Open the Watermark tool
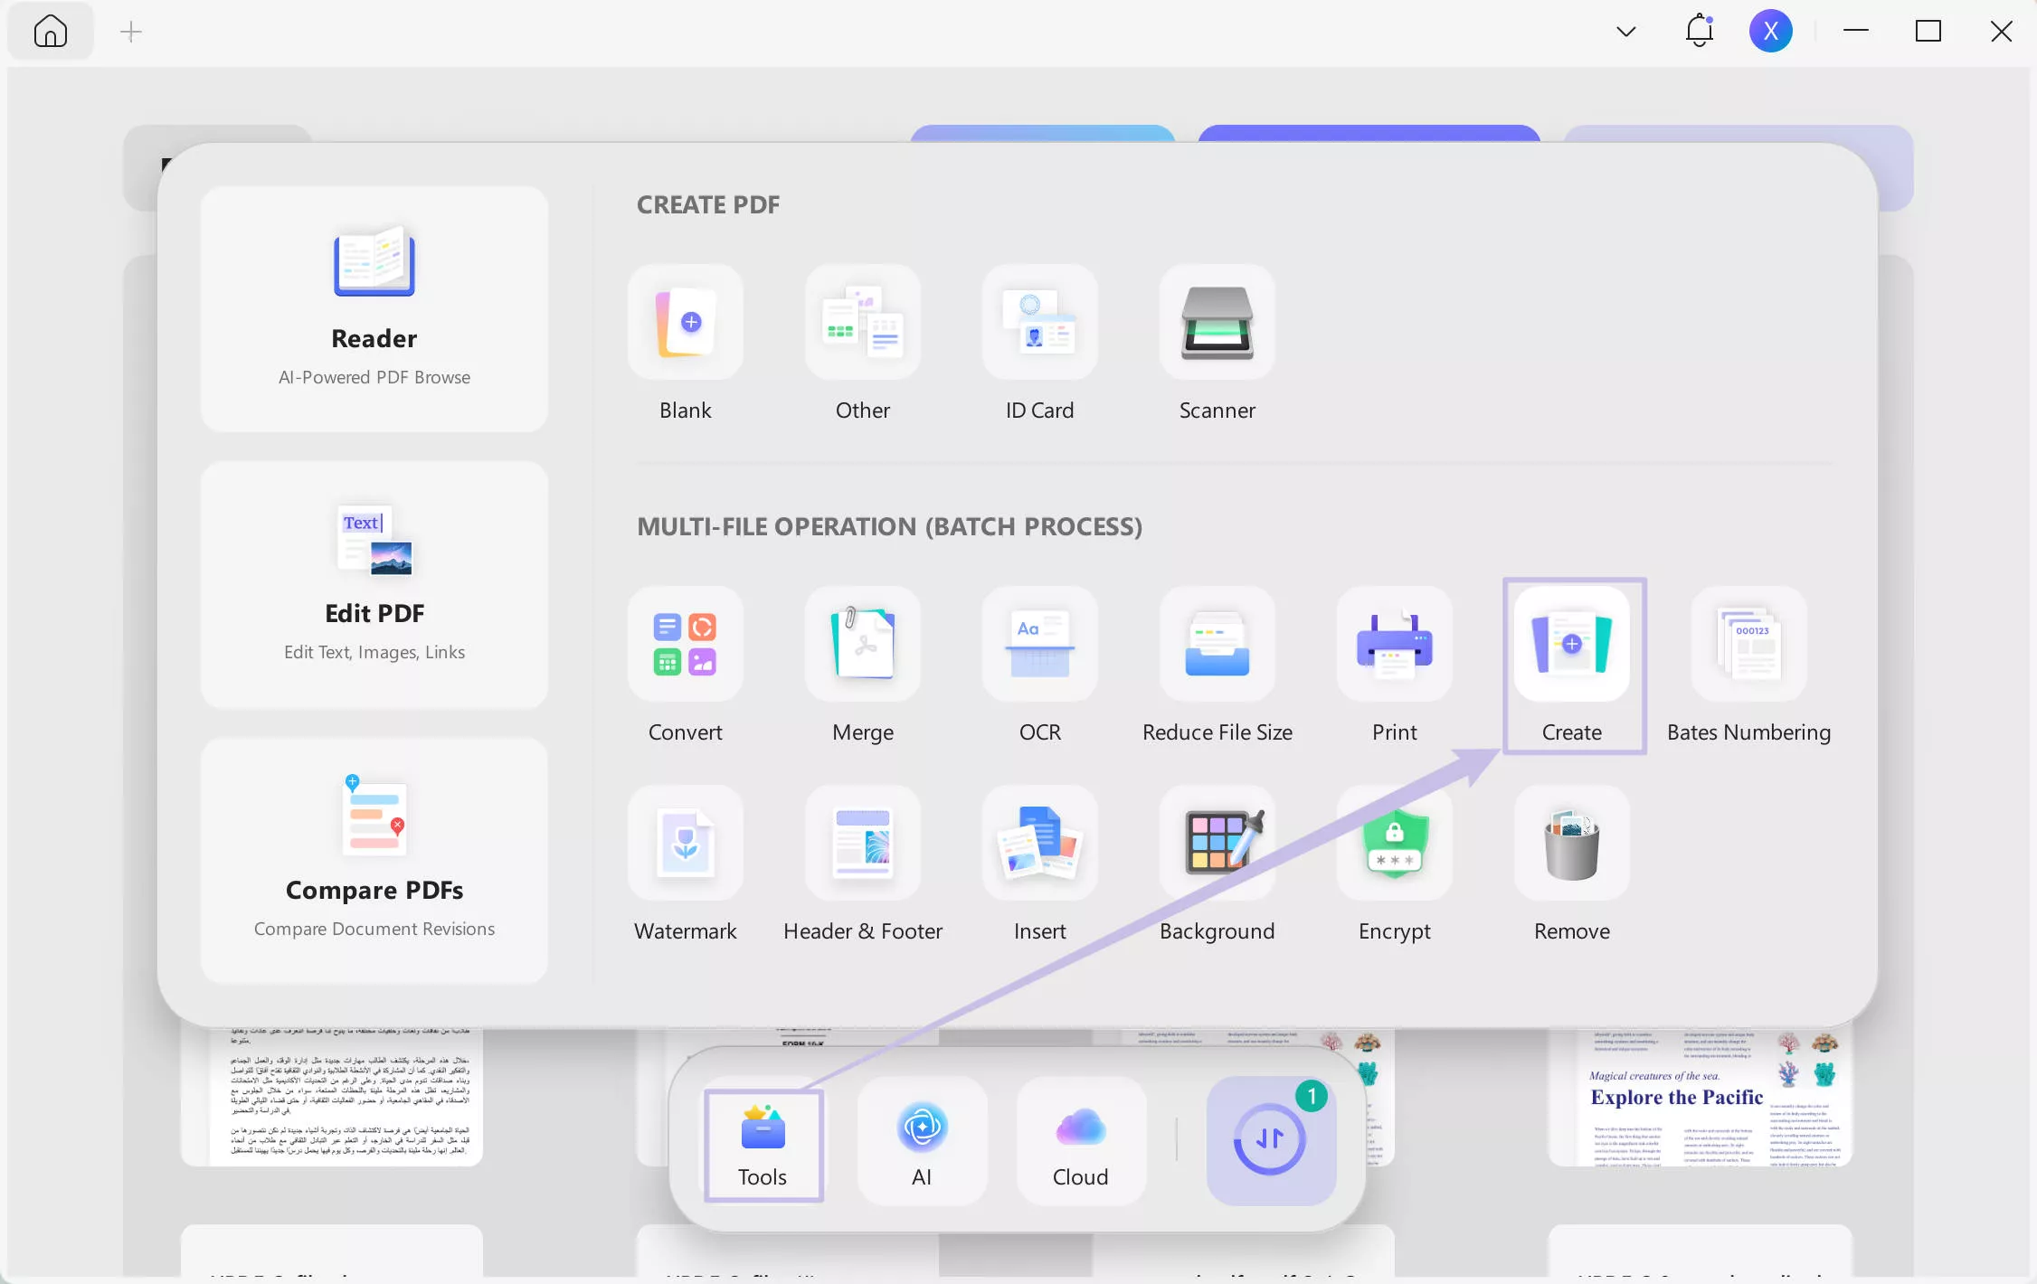Image resolution: width=2037 pixels, height=1284 pixels. point(685,865)
